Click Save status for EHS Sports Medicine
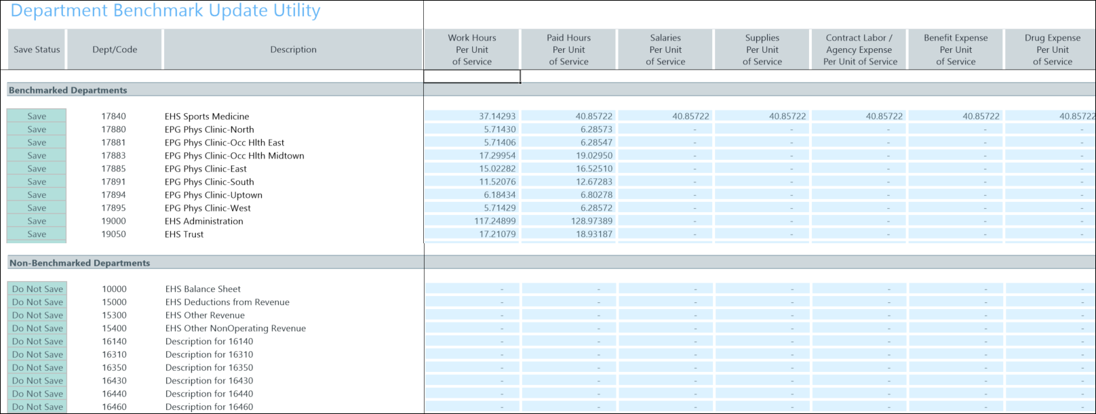The image size is (1096, 414). click(x=37, y=117)
